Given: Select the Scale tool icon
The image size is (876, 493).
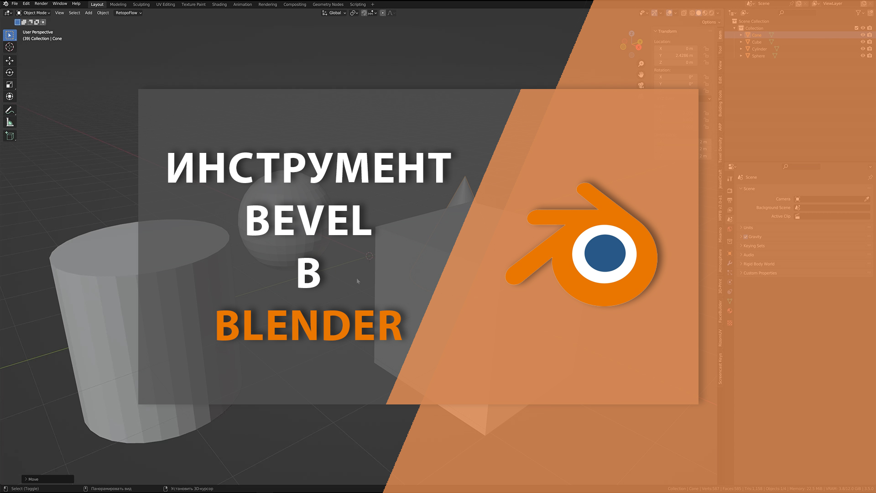Looking at the screenshot, I should pyautogui.click(x=9, y=84).
